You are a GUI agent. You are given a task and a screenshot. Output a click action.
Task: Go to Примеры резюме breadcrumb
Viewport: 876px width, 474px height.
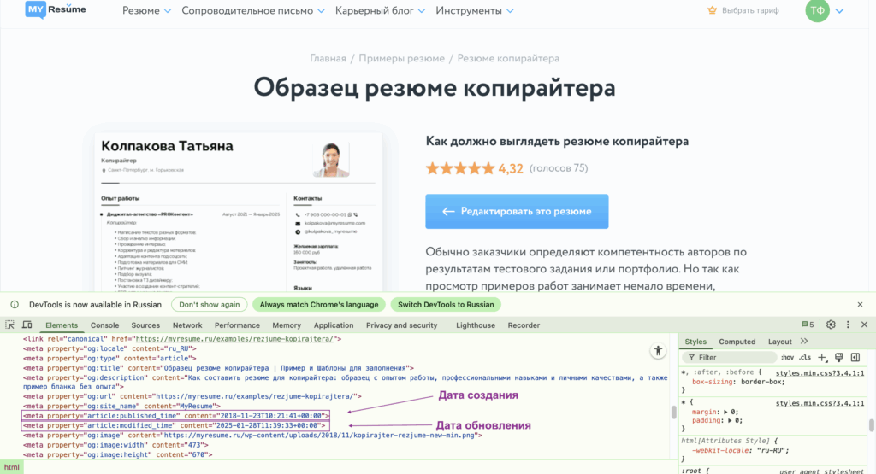click(402, 59)
